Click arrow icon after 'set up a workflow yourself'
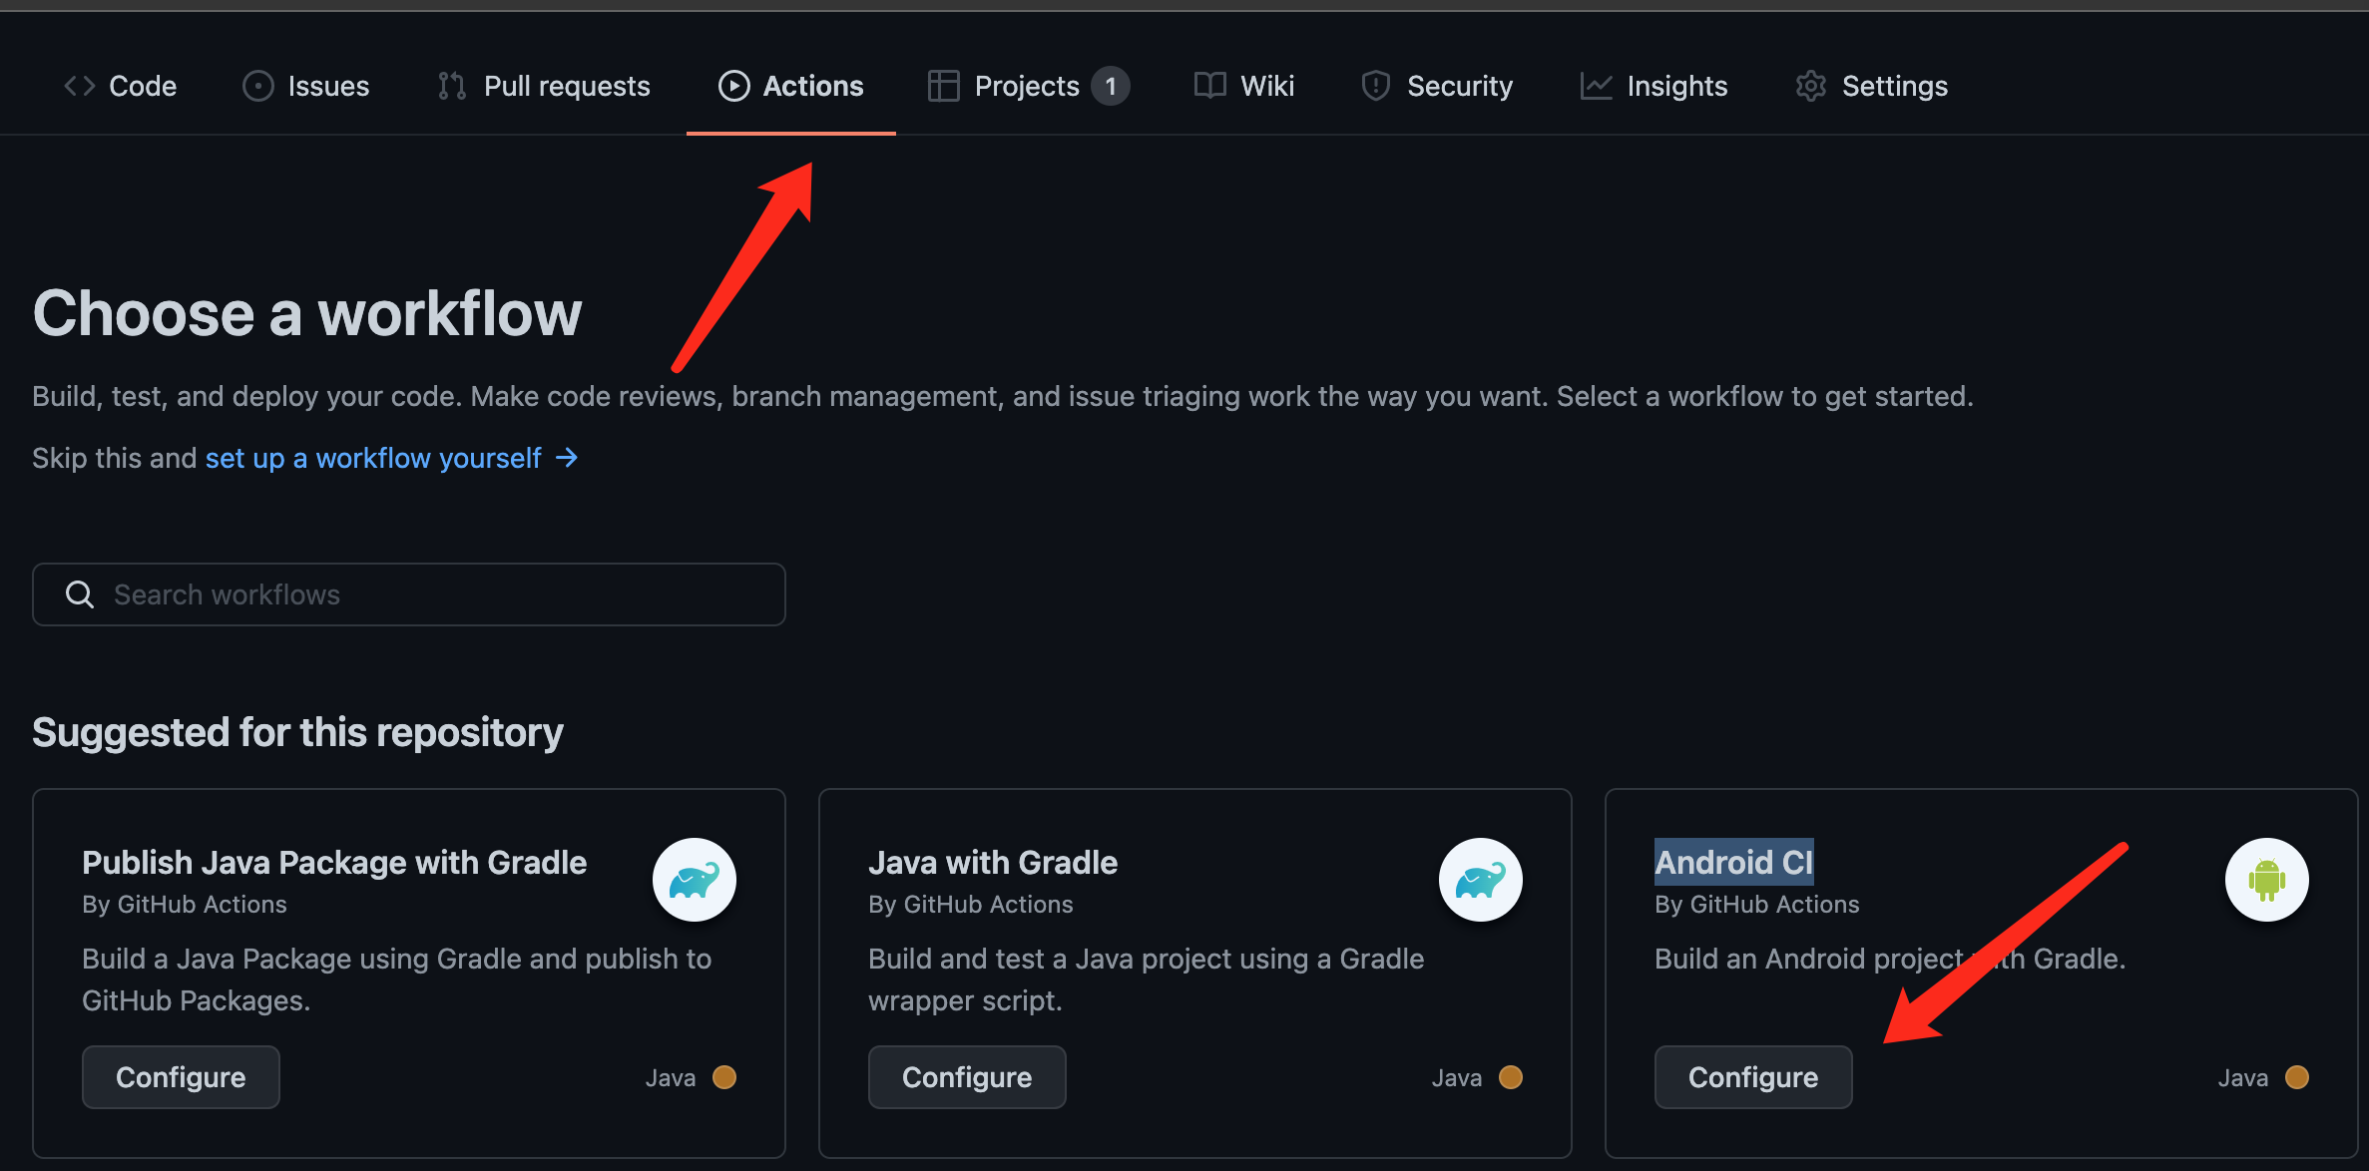 (x=567, y=458)
